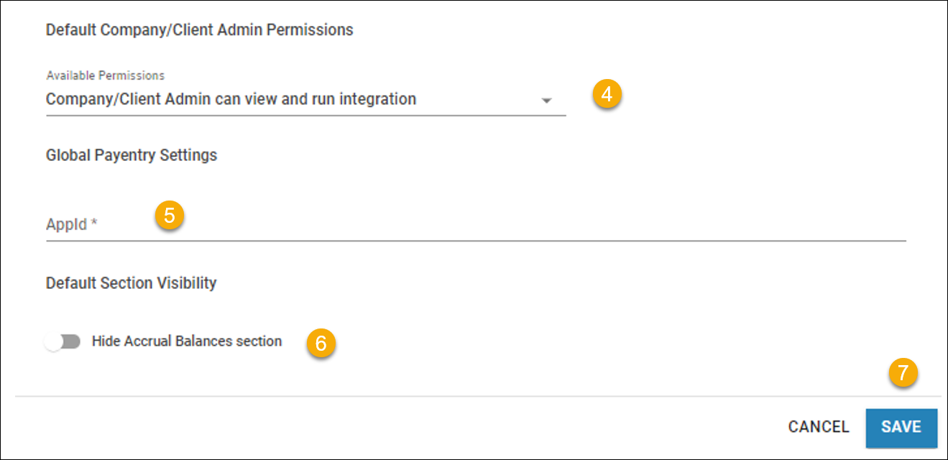Click the Hide Accrual Balances section label
948x460 pixels.
point(187,341)
